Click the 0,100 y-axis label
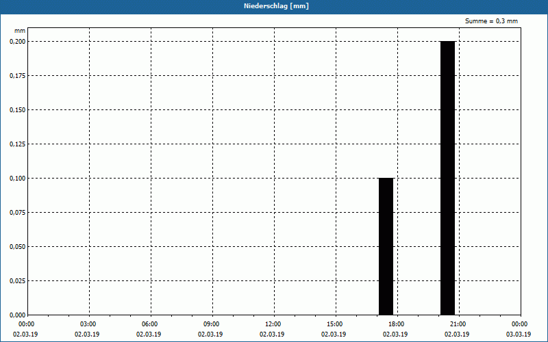Screen dimensions: 548x342 click(x=18, y=179)
